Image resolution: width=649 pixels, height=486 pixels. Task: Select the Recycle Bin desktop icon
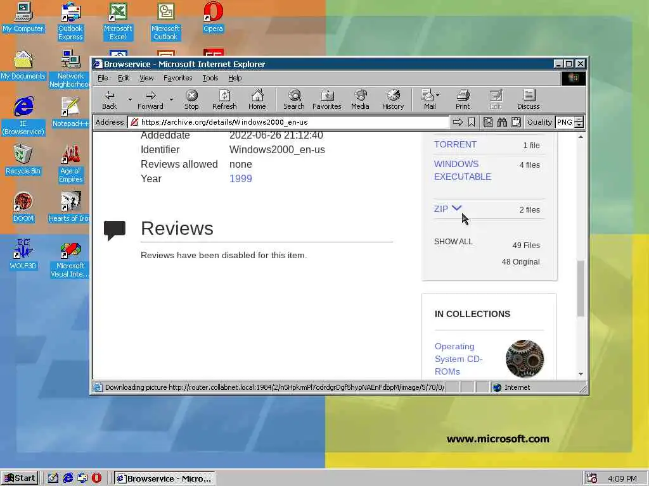coord(23,159)
